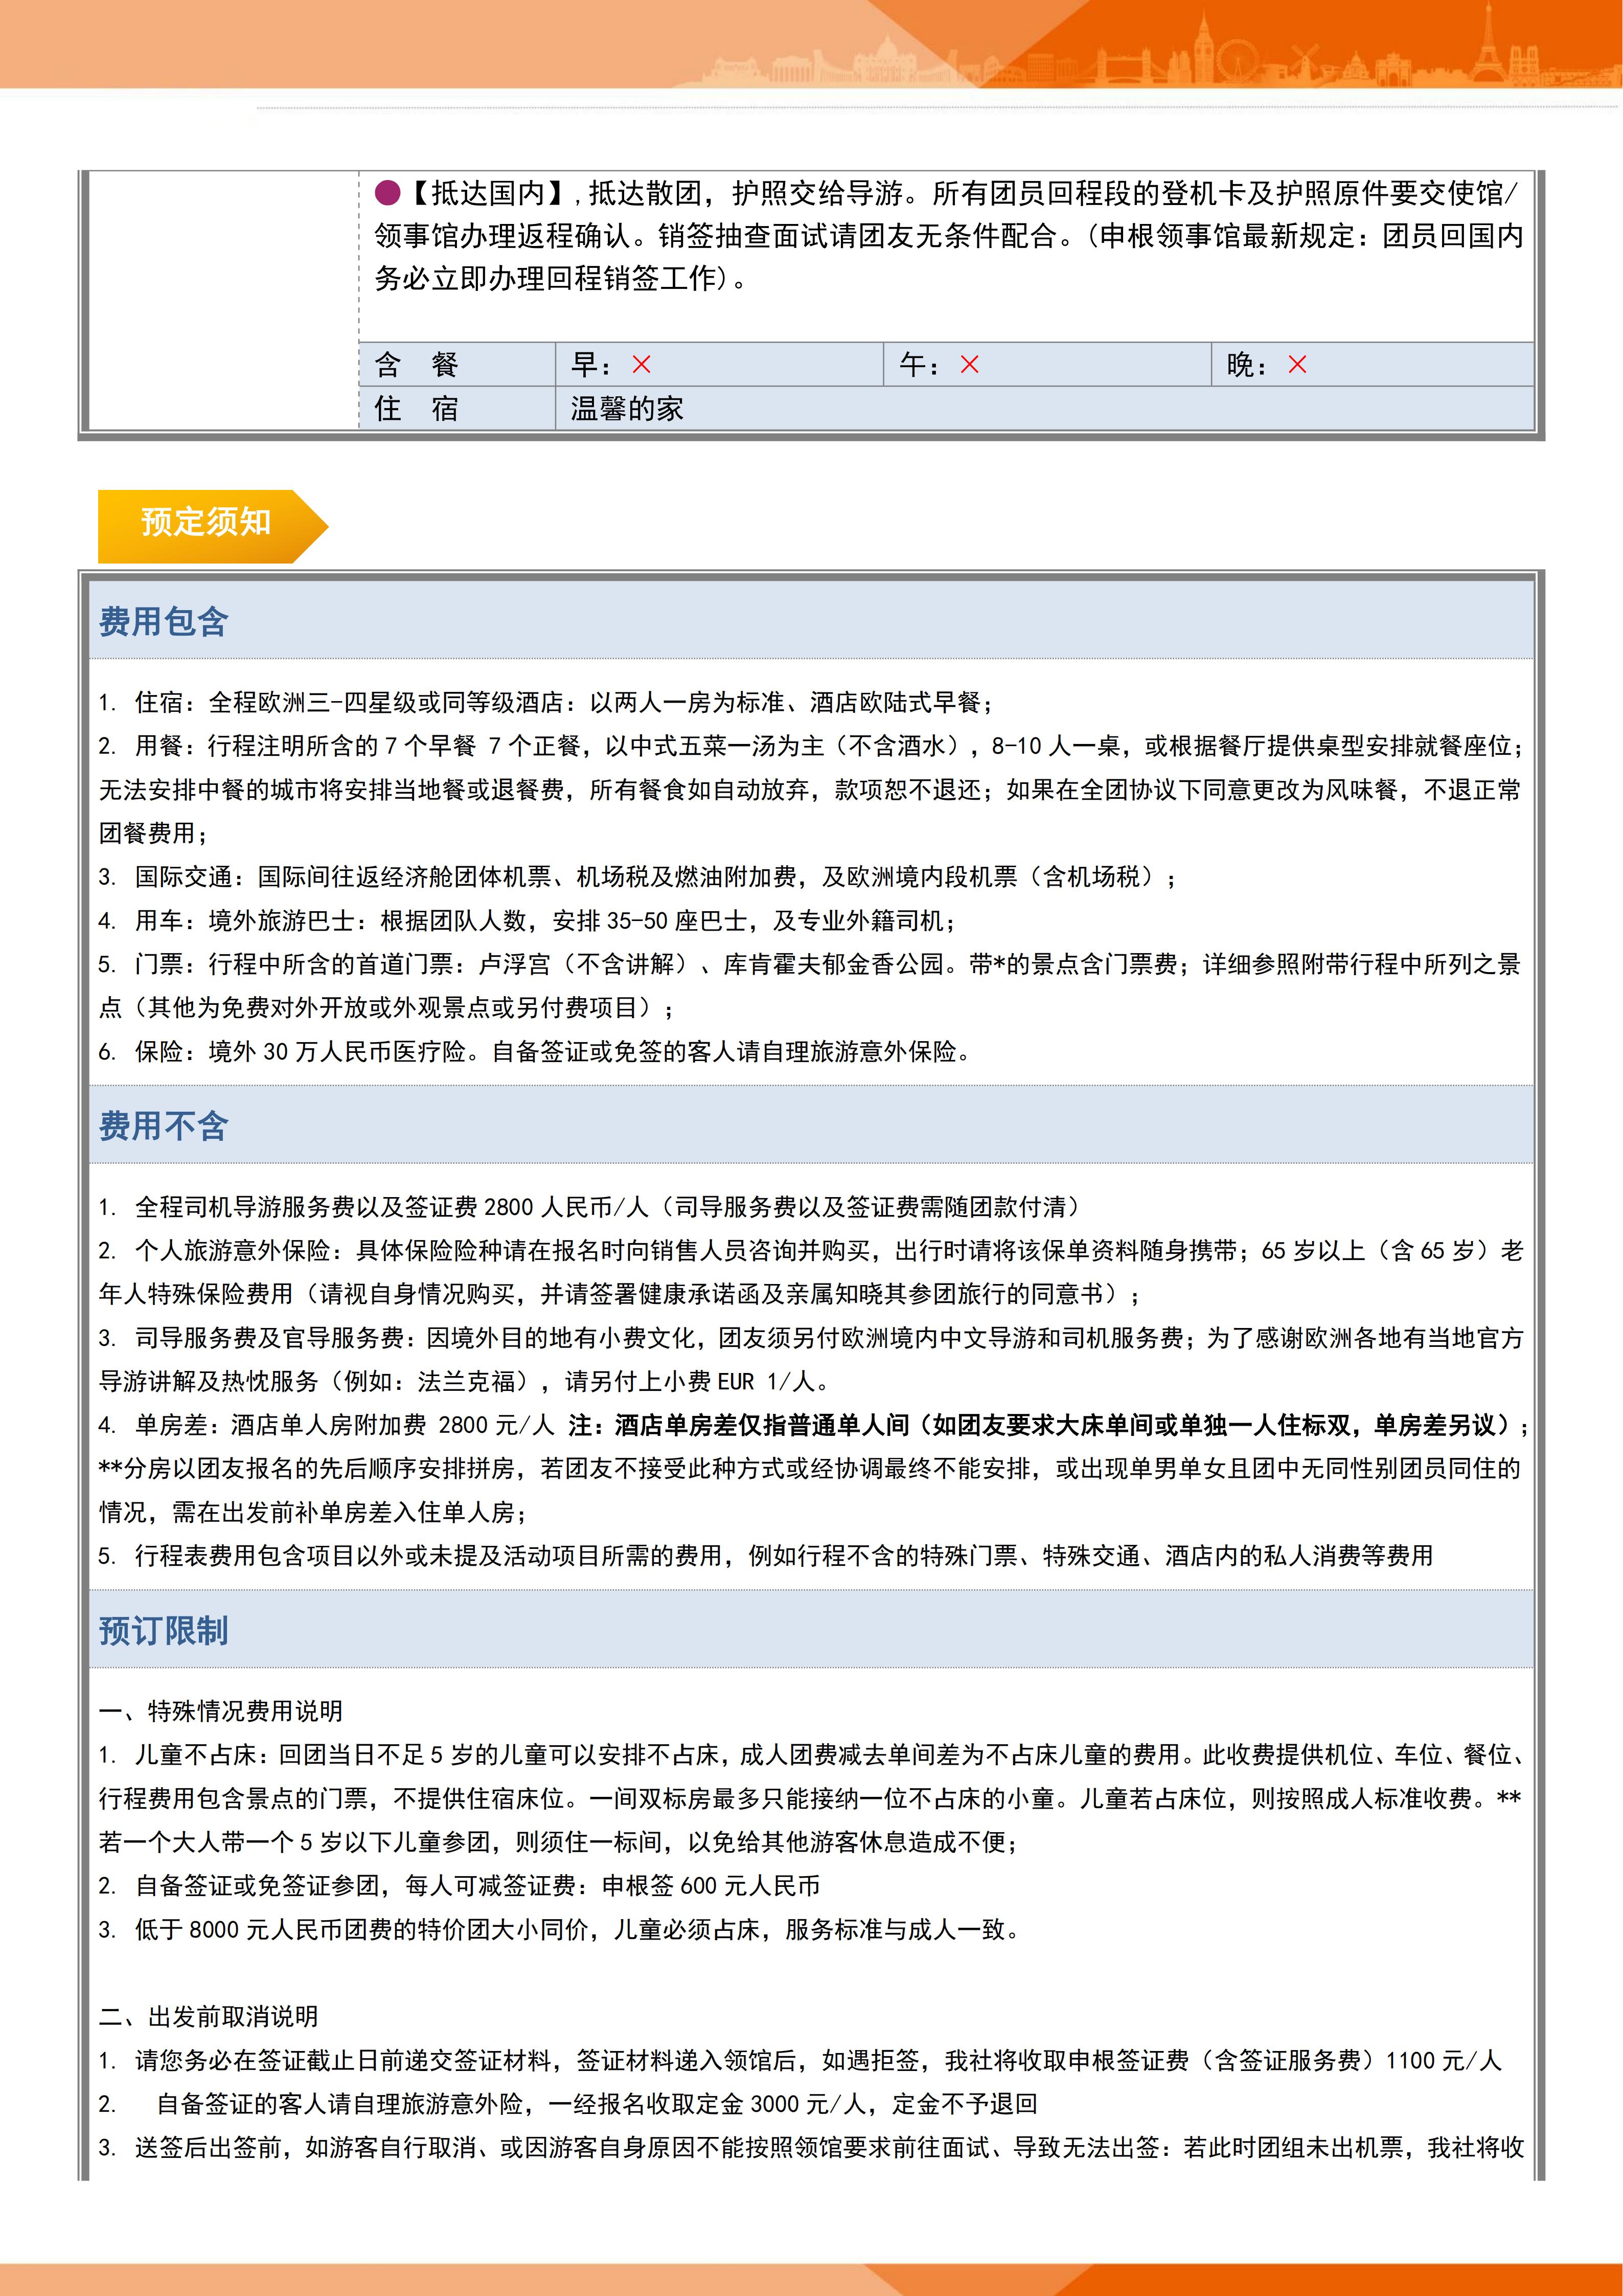Click the 二、出发前取消说明 subheading
Screen dimensions: 1623x2296
pyautogui.click(x=209, y=2017)
